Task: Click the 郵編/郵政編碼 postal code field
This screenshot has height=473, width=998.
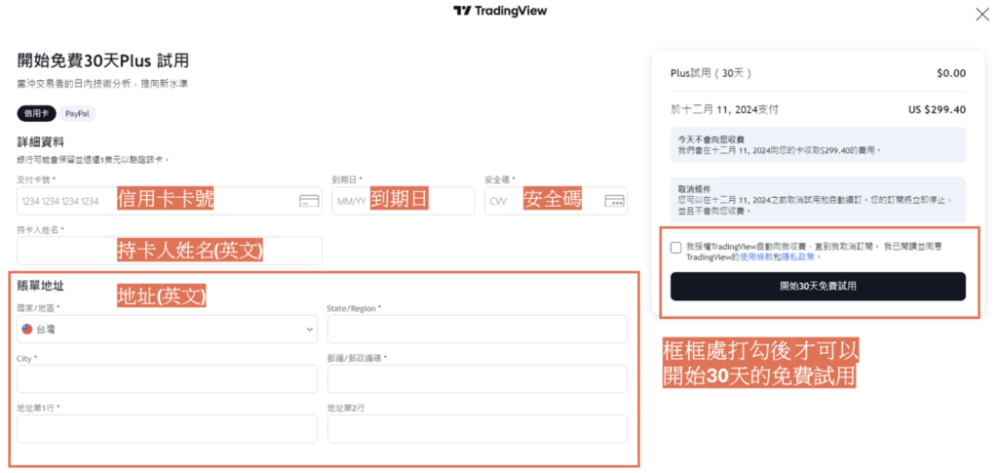Action: click(x=478, y=378)
